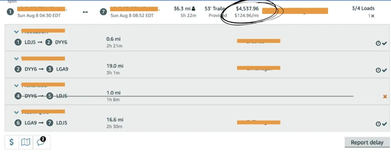Open the chat messages icon with badge
The height and width of the screenshot is (154, 391).
click(41, 142)
